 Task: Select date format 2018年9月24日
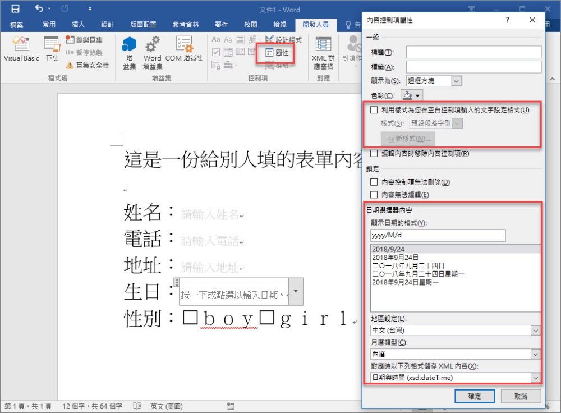click(x=396, y=258)
